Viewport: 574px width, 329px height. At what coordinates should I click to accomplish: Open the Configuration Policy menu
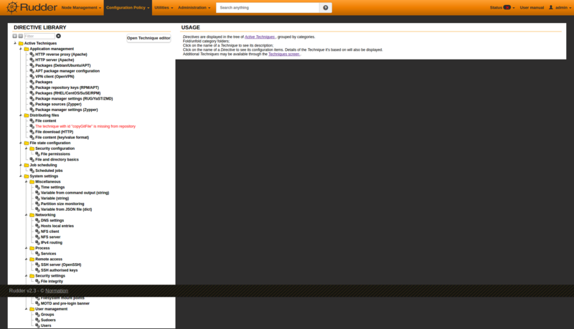[x=128, y=8]
